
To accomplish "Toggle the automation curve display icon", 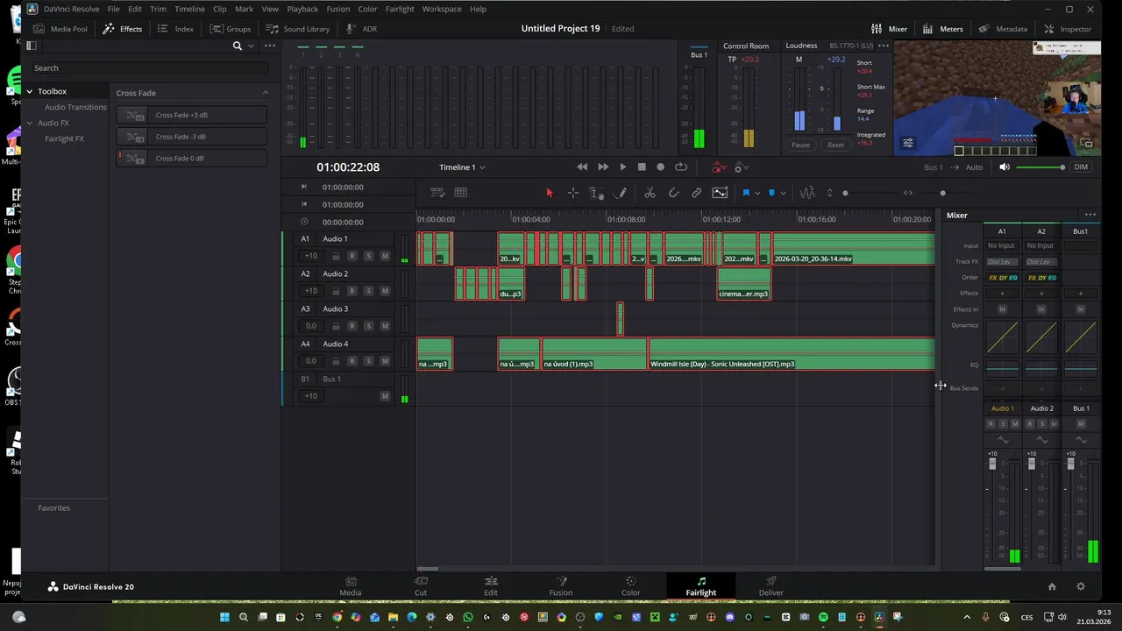I will 720,193.
